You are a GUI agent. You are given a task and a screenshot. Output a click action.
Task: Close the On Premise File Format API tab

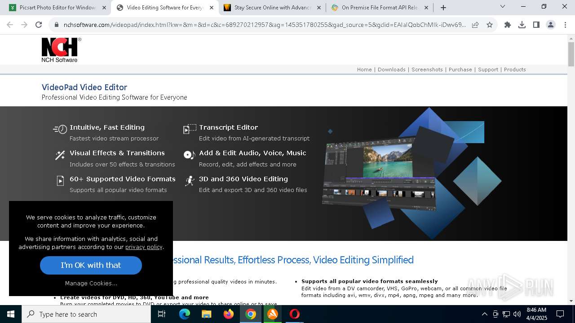coord(426,8)
